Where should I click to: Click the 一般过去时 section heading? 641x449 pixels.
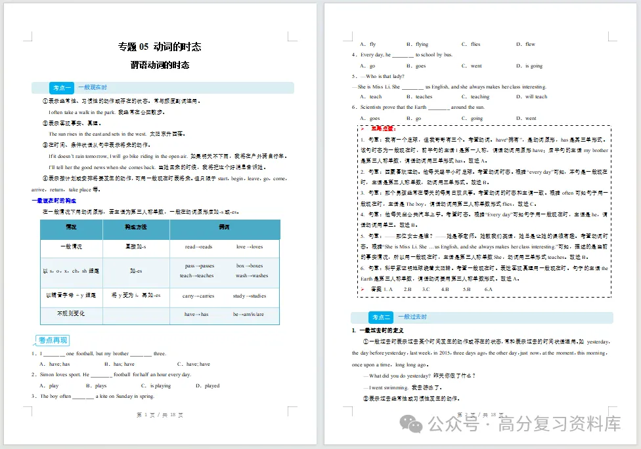412,317
